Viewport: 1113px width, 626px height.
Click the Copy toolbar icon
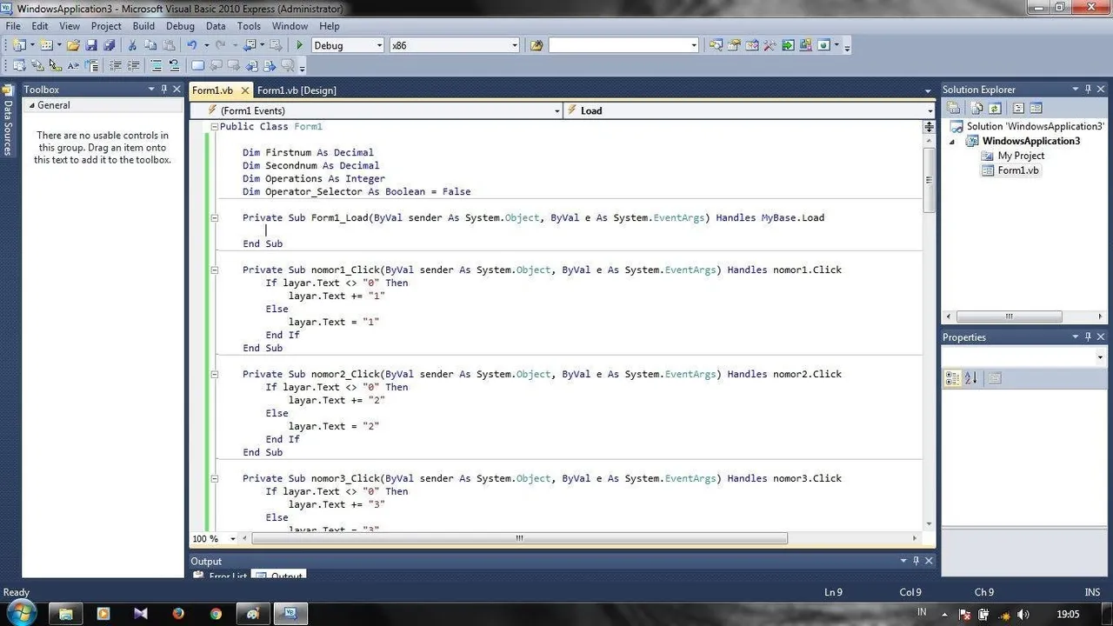pyautogui.click(x=150, y=45)
